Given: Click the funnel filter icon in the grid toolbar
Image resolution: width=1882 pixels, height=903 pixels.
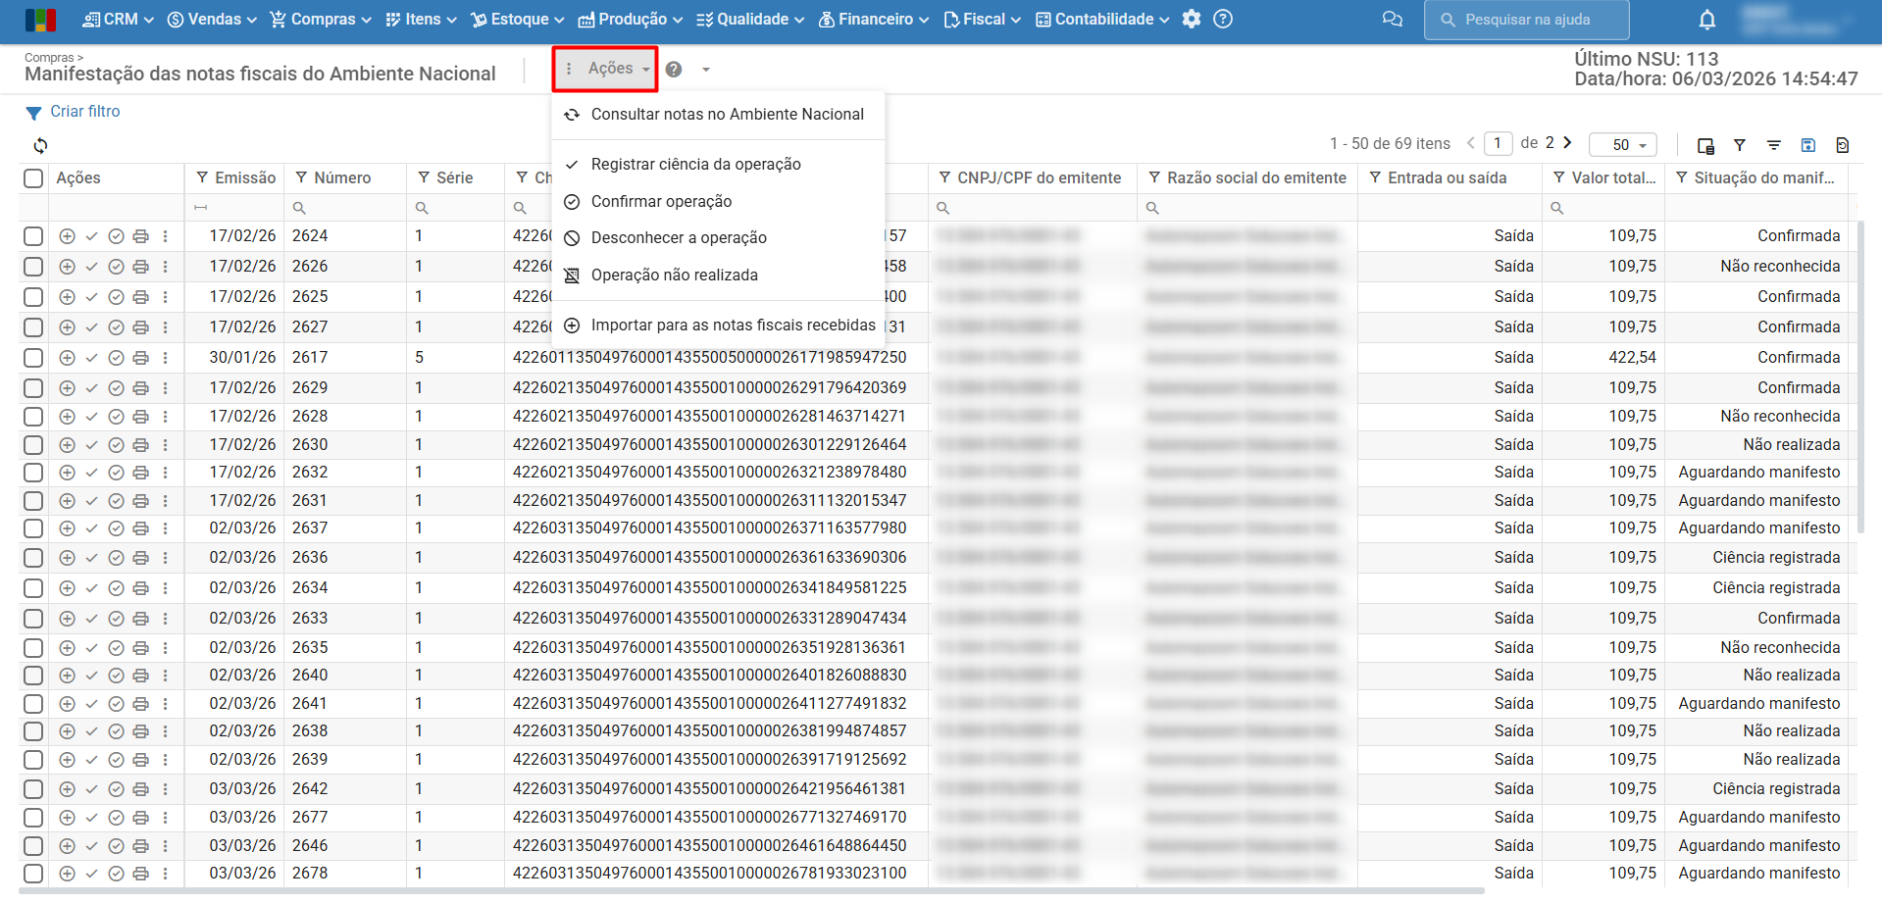Looking at the screenshot, I should click(1740, 145).
